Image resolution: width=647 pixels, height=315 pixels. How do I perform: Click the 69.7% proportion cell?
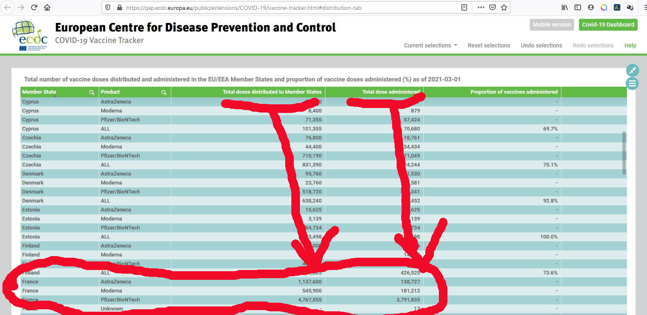550,129
